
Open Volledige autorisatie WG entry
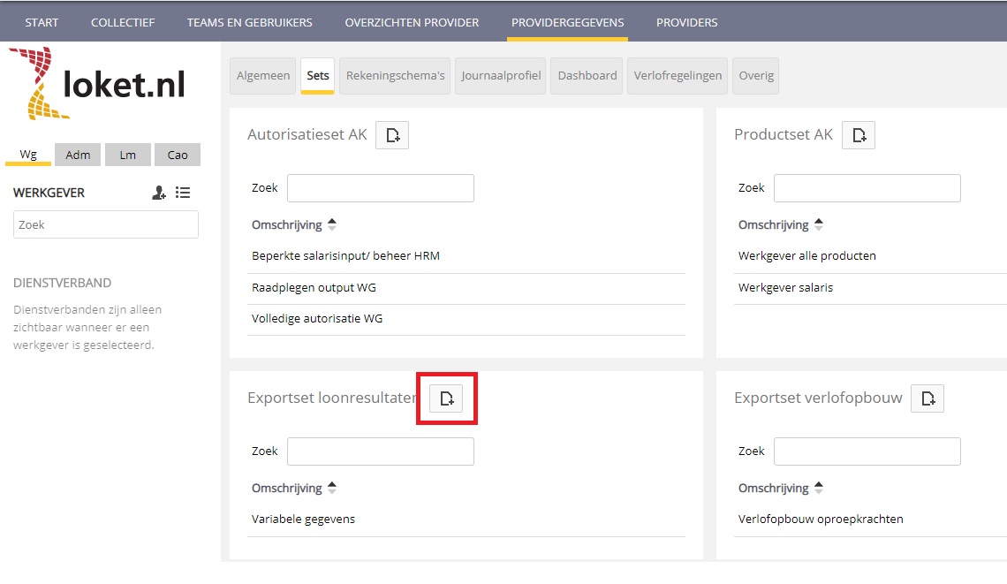point(317,318)
